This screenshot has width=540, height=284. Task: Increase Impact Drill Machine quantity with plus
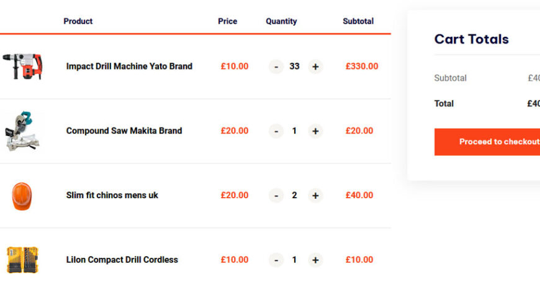tap(315, 66)
